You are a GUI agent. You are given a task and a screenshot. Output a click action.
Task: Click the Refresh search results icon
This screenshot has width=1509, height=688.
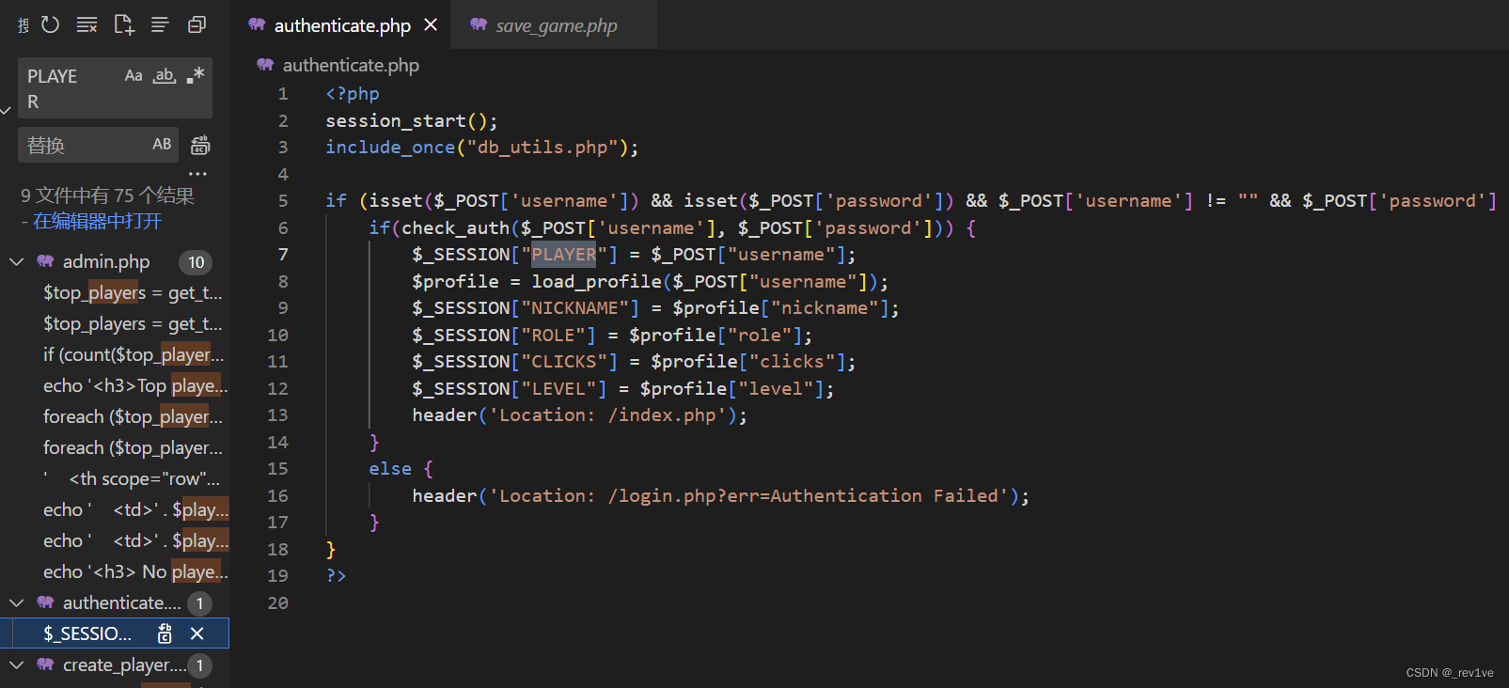point(51,24)
